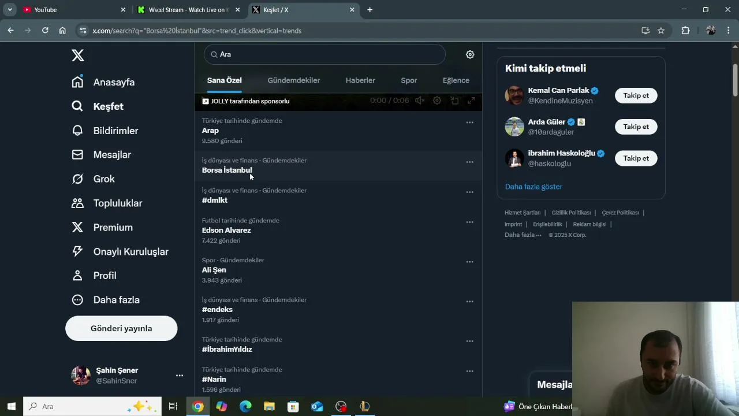Image resolution: width=739 pixels, height=416 pixels.
Task: Open sponsored video picture-in-picture
Action: coord(454,101)
